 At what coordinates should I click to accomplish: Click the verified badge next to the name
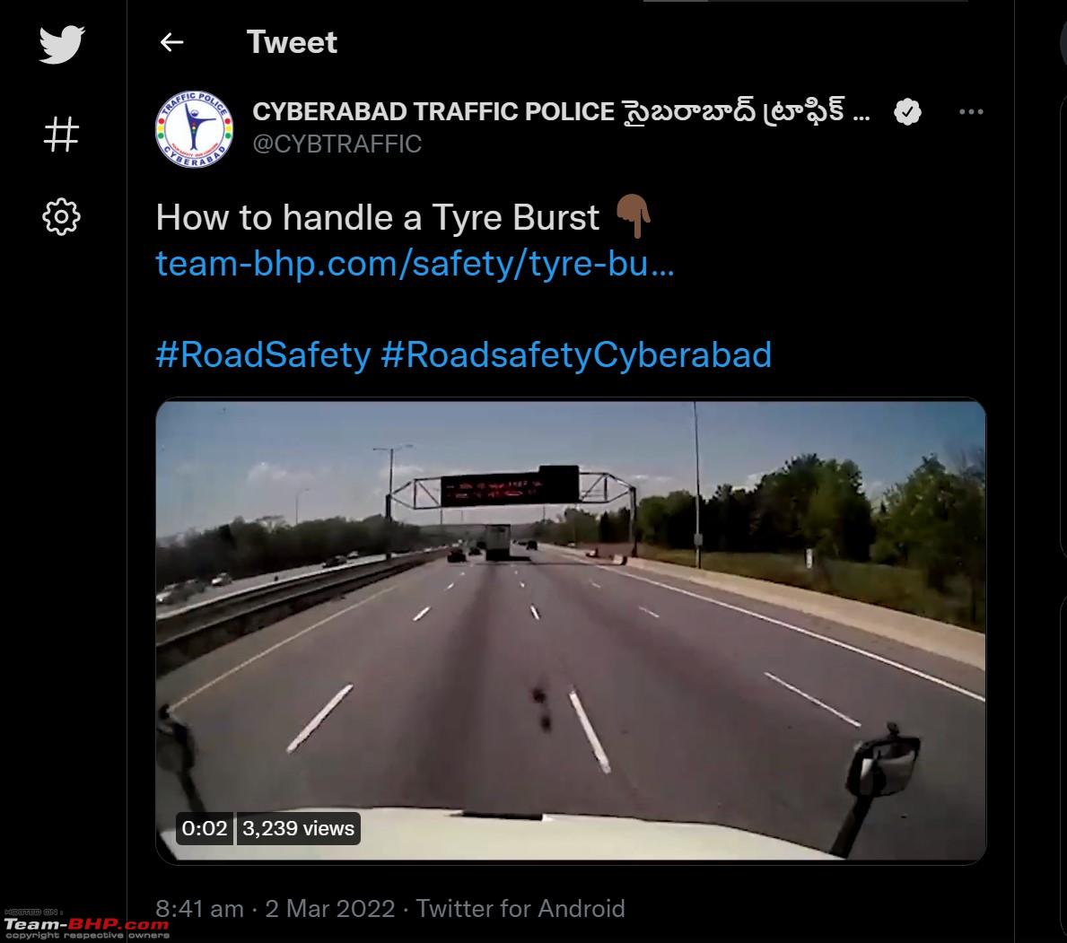pos(907,111)
